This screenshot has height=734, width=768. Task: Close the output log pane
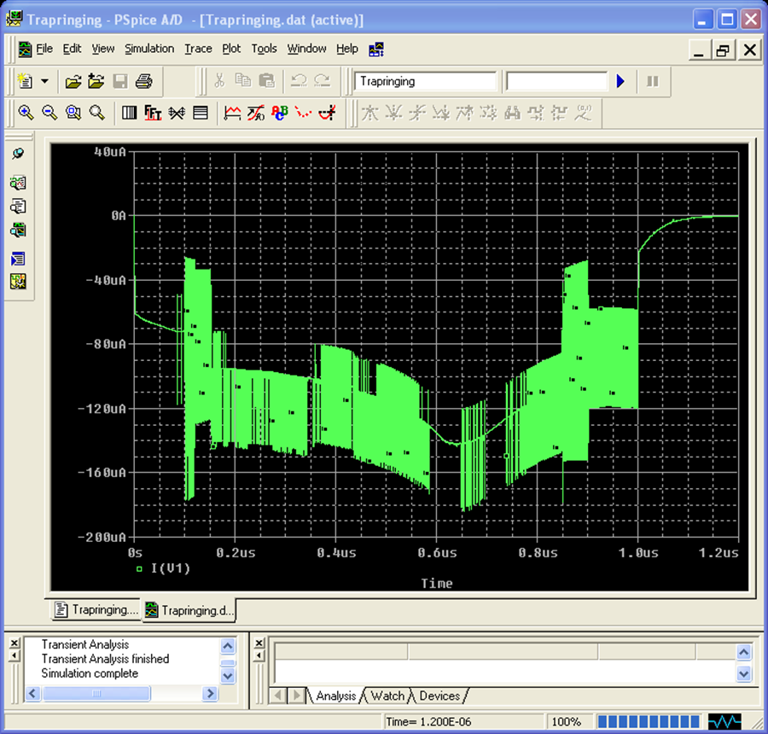[15, 643]
